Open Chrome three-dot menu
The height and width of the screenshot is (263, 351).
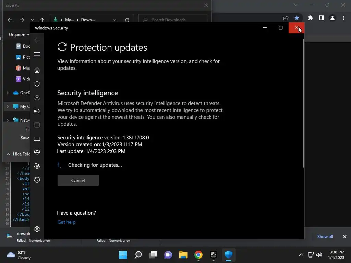pos(343,18)
